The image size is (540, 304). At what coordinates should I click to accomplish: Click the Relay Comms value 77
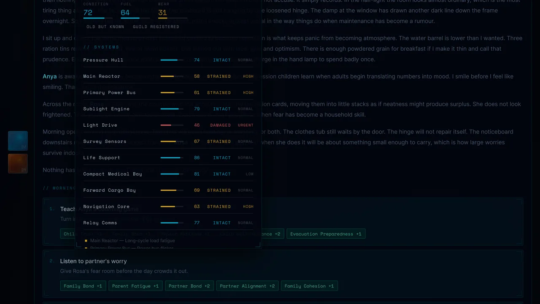click(197, 223)
